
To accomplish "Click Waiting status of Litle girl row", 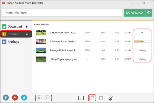I will (142, 59).
